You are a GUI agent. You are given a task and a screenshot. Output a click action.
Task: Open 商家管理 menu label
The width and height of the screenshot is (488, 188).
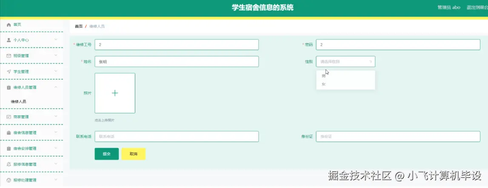[x=21, y=117]
